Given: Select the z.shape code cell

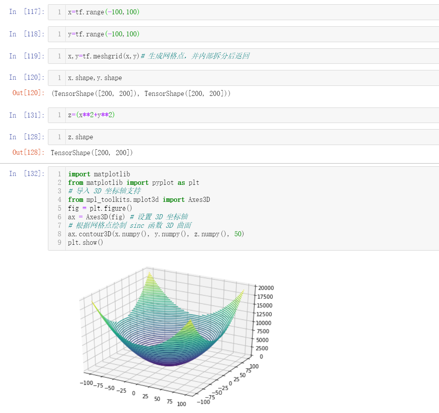Looking at the screenshot, I should click(243, 137).
